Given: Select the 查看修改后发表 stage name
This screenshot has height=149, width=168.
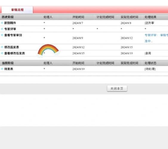Looking at the screenshot, I should coord(15,53).
